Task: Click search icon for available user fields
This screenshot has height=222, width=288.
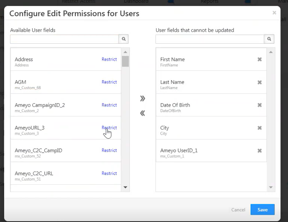Action: 124,39
